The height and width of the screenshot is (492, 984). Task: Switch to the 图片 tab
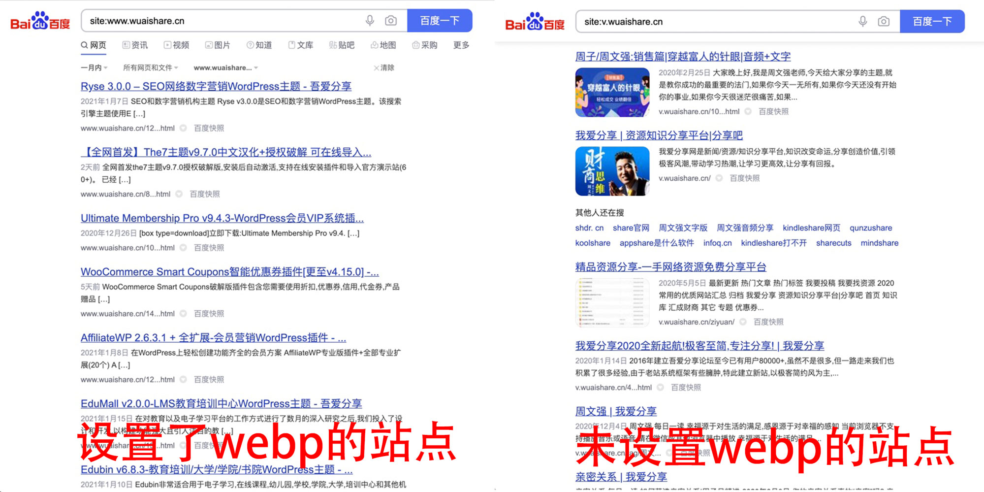[218, 45]
